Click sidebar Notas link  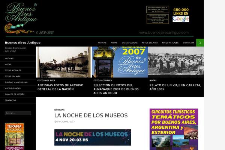pos(8,64)
